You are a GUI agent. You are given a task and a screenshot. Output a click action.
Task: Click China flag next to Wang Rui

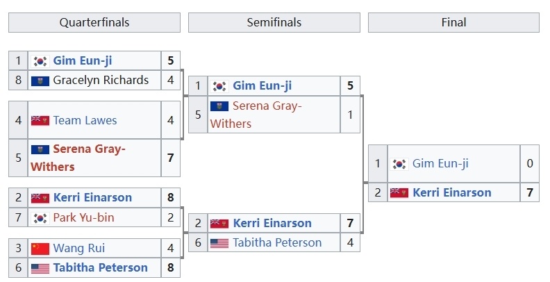tap(40, 249)
